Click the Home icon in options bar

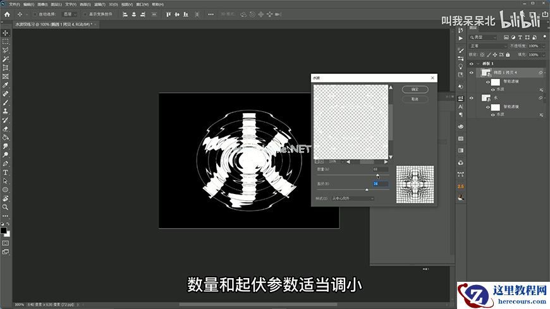(7, 15)
